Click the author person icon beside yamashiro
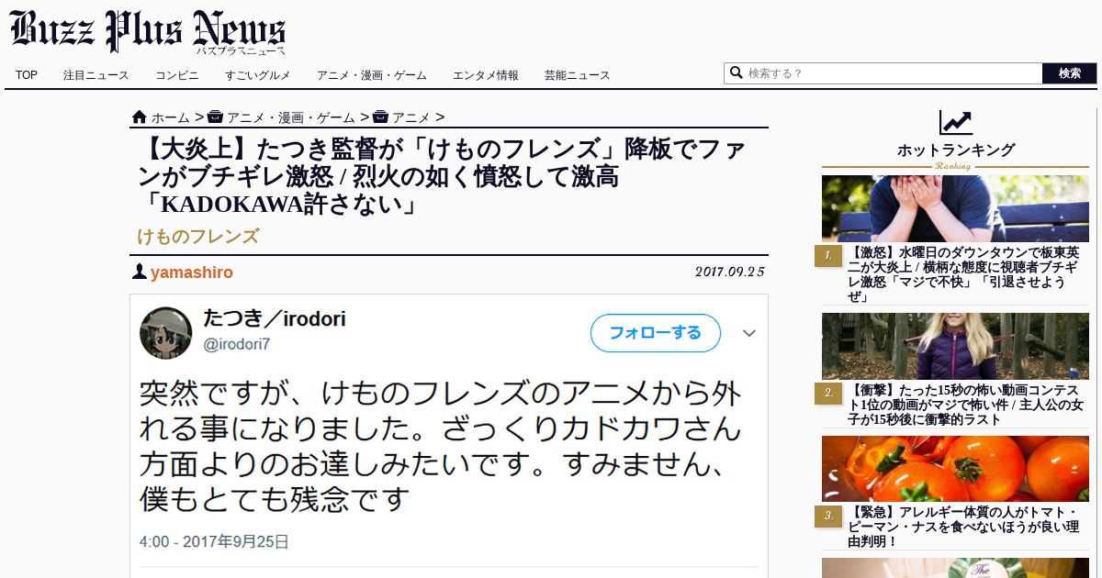1102x578 pixels. tap(139, 272)
